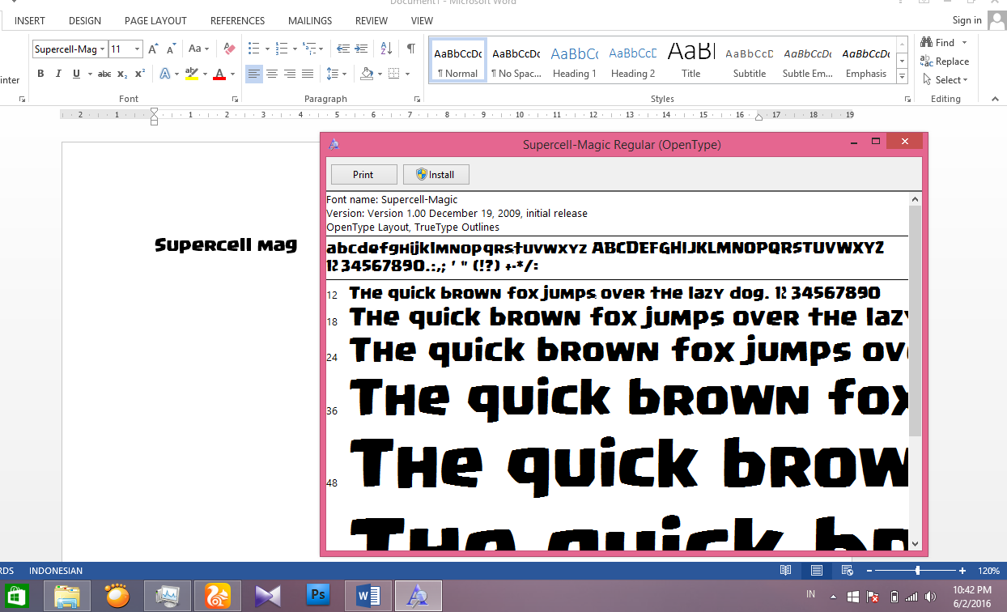Toggle Align Left paragraph alignment
Screen dimensions: 1007x612
pyautogui.click(x=254, y=74)
